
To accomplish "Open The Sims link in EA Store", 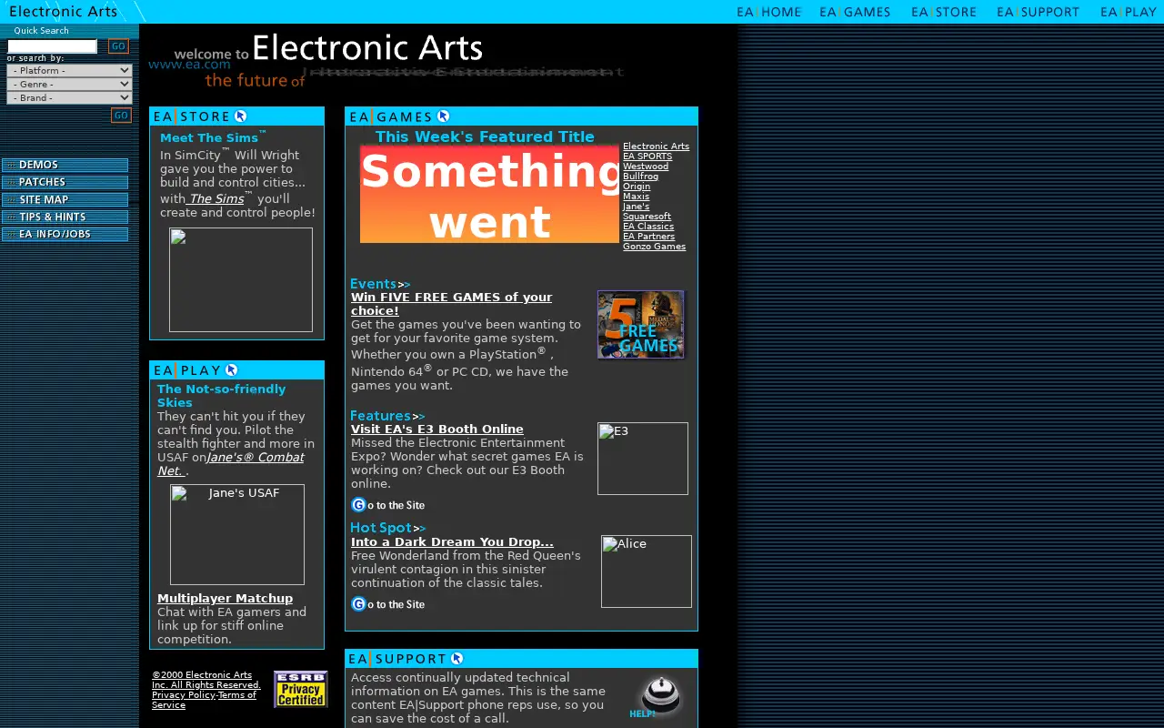I will click(216, 199).
